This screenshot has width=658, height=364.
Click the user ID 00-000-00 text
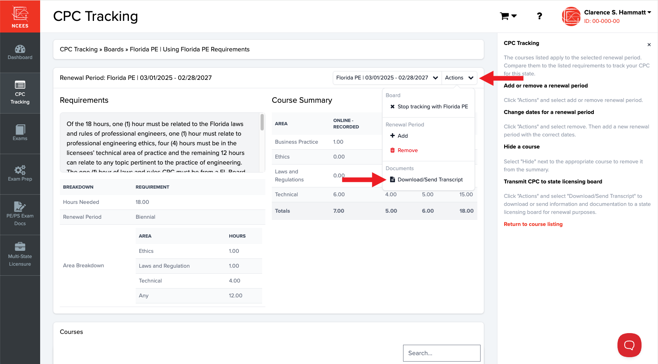click(x=602, y=21)
